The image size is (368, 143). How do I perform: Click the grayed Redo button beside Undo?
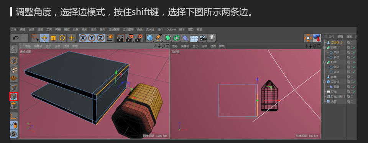(24, 38)
